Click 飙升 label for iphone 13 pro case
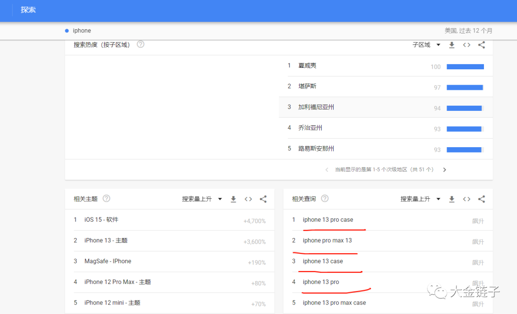 (478, 221)
